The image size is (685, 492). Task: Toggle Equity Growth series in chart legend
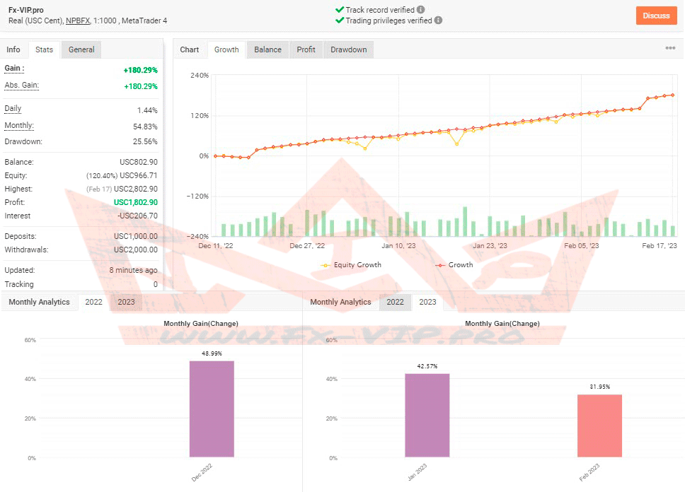click(x=351, y=265)
